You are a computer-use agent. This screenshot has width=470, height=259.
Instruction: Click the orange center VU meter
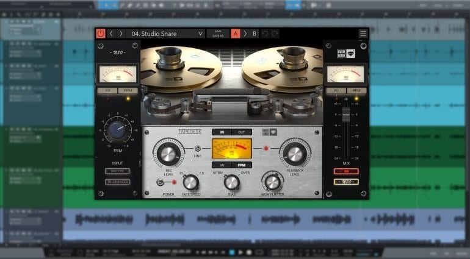[x=232, y=149]
